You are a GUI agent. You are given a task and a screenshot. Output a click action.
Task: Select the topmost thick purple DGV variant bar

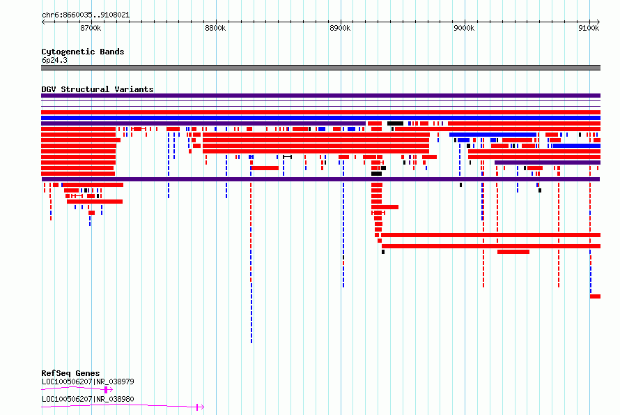(x=320, y=96)
